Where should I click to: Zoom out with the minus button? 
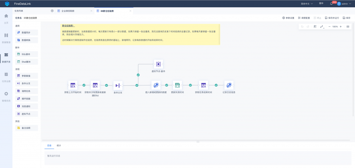pos(329,27)
